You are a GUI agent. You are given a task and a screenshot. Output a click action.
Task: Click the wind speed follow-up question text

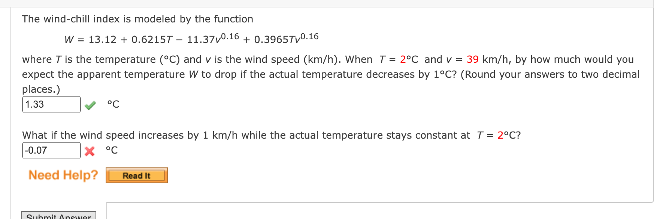tap(272, 135)
